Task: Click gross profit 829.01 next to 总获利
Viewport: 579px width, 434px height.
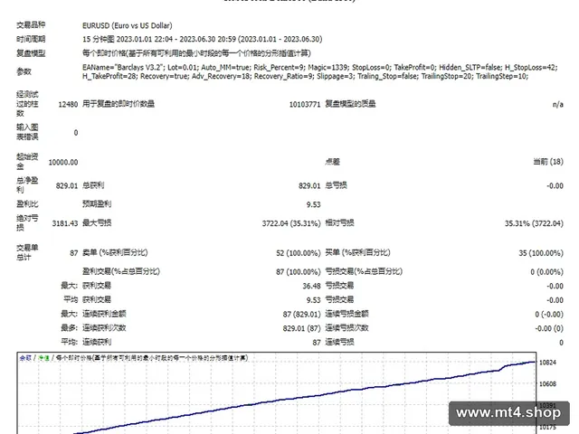Action: [x=309, y=185]
